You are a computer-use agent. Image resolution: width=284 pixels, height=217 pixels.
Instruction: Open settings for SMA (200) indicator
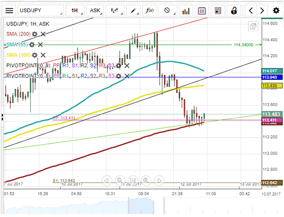35,34
